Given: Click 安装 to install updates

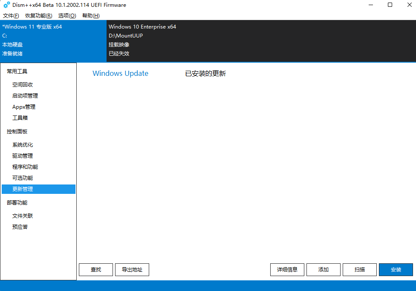Looking at the screenshot, I should 396,269.
